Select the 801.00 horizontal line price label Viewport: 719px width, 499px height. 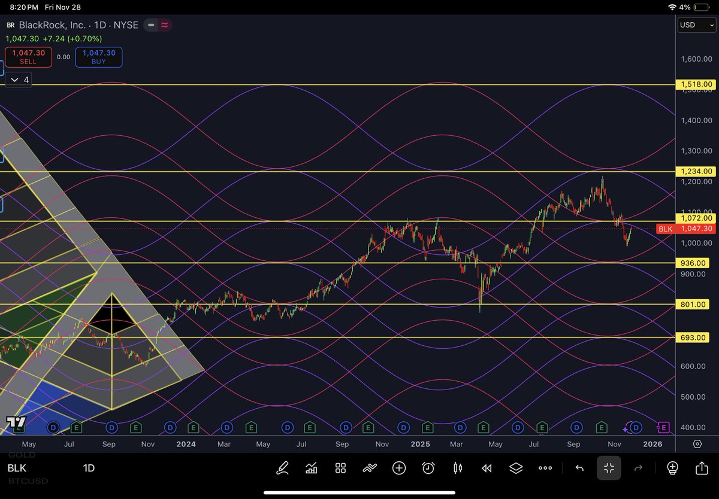coord(691,305)
